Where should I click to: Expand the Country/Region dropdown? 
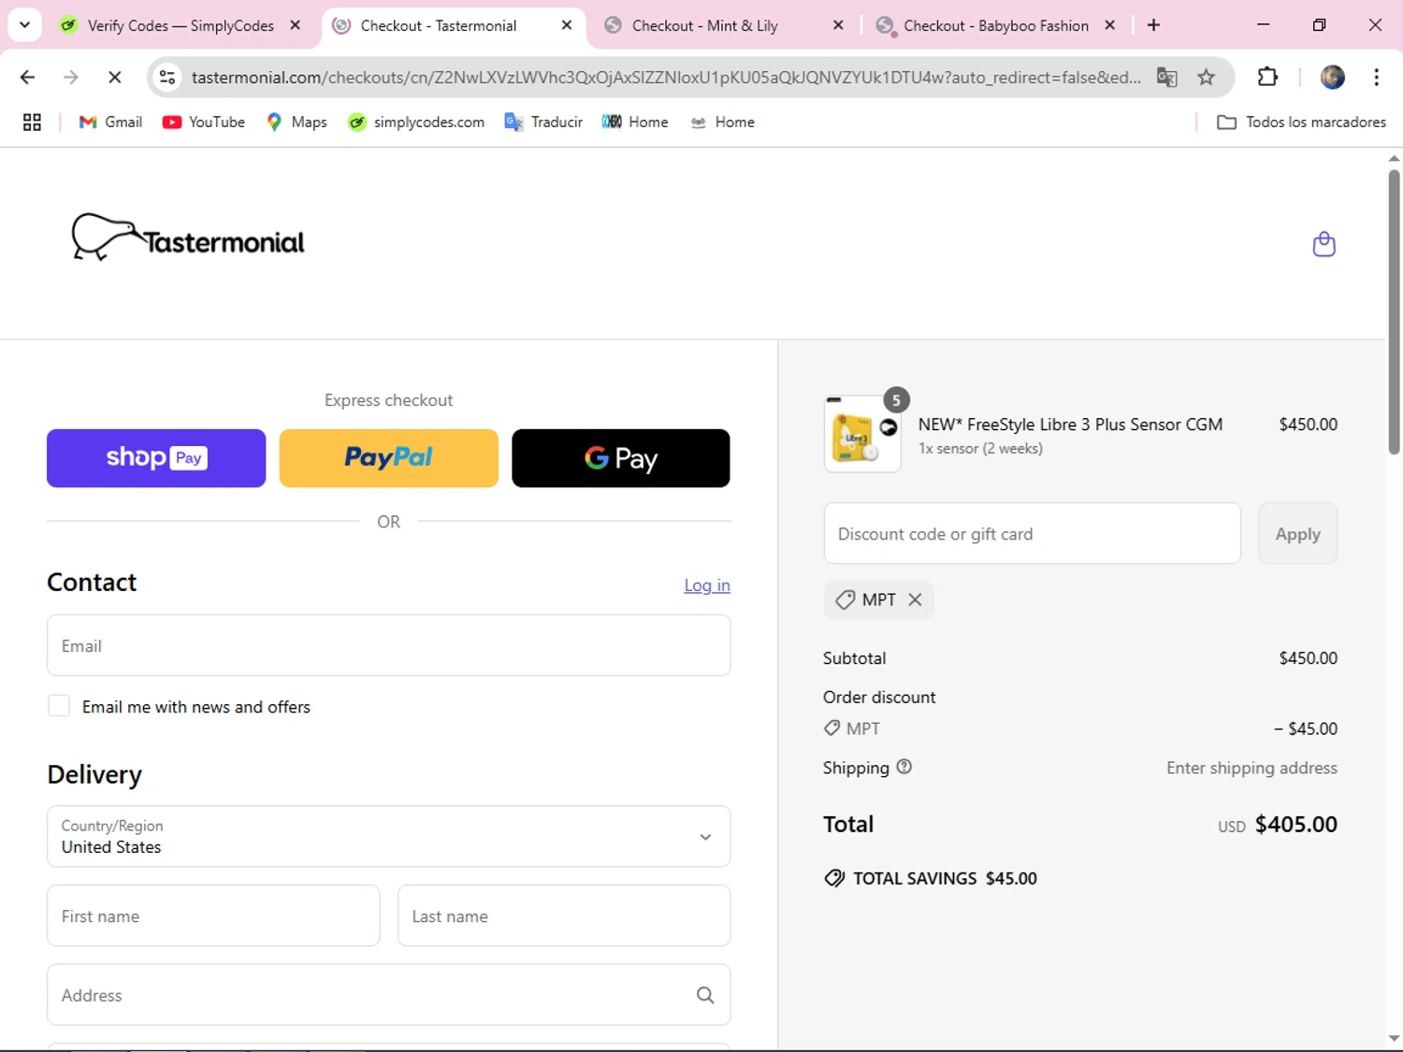[x=388, y=836]
